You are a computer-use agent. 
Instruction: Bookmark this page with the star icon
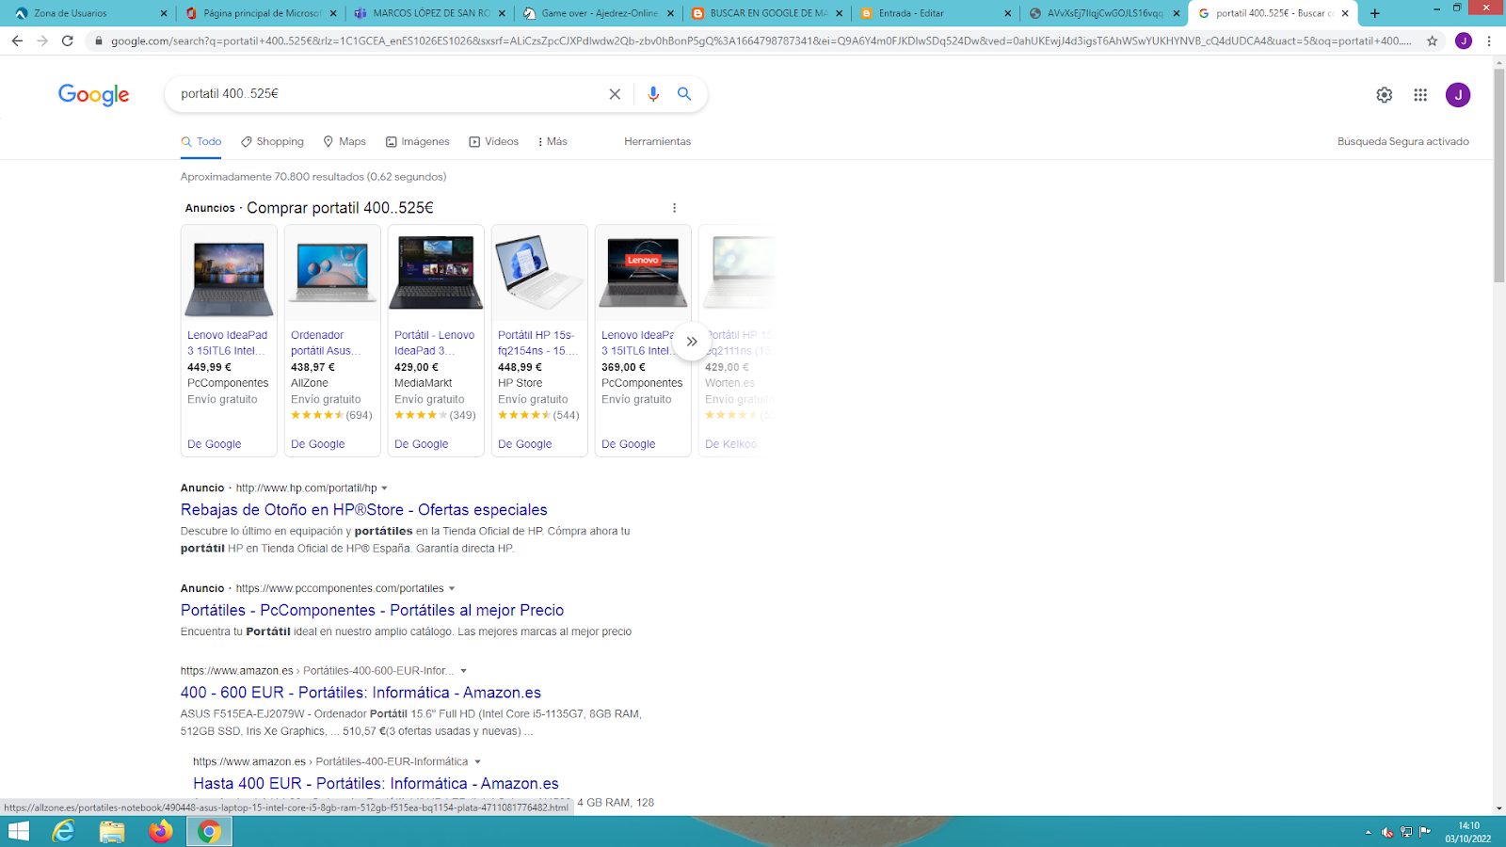1432,40
